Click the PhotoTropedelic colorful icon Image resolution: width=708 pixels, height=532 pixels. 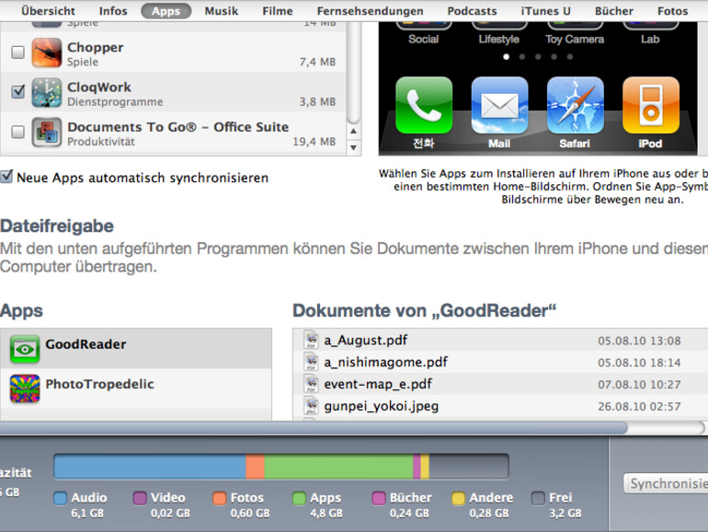[25, 388]
